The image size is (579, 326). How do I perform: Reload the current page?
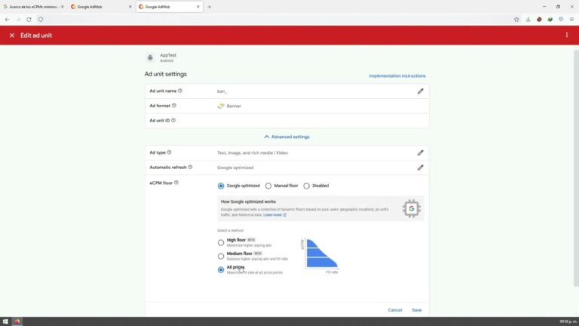coord(29,19)
